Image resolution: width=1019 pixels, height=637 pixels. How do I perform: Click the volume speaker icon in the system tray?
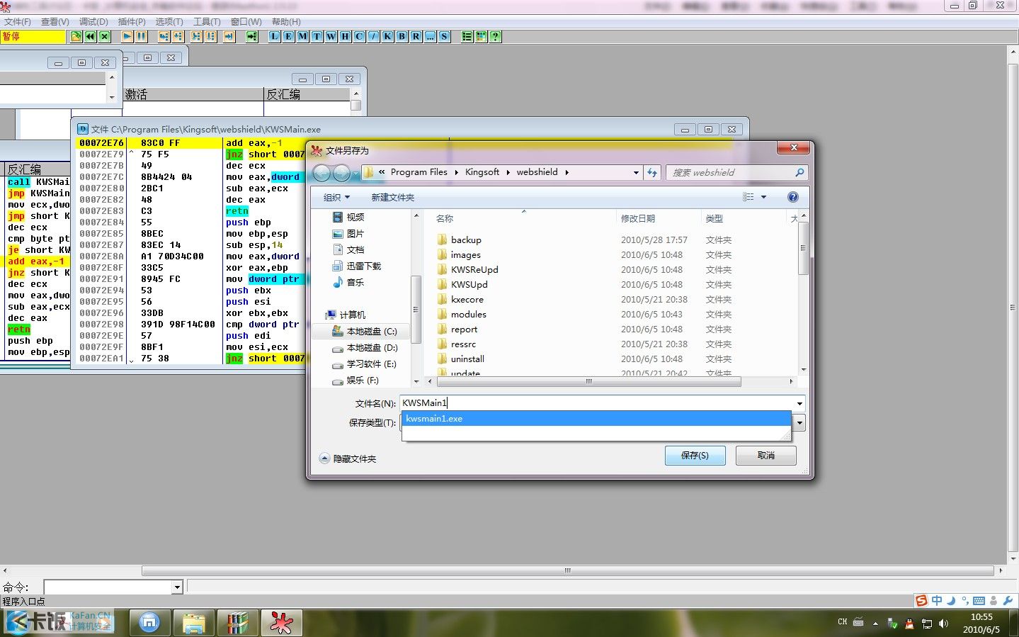[943, 624]
